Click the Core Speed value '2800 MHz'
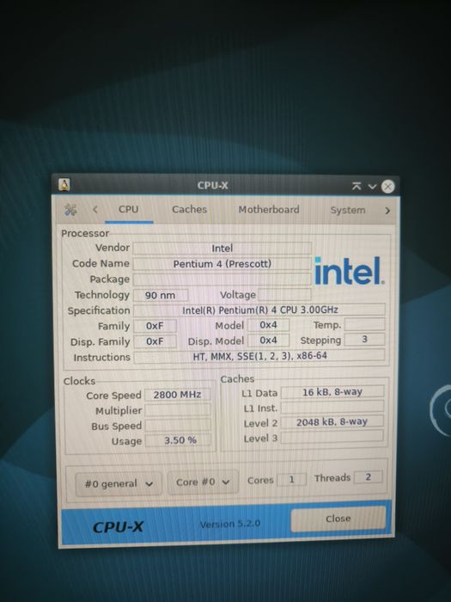Image resolution: width=451 pixels, height=602 pixels. 177,395
